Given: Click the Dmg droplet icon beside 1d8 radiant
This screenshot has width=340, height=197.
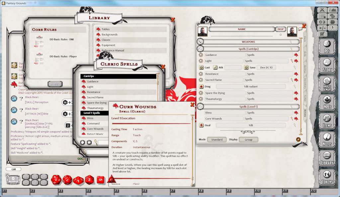Looking at the screenshot, I should pos(202,86).
